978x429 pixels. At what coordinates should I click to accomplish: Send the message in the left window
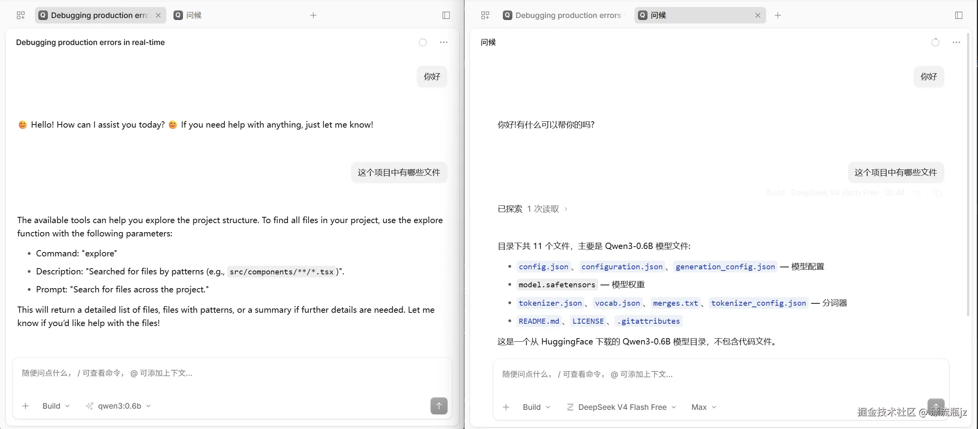[439, 406]
